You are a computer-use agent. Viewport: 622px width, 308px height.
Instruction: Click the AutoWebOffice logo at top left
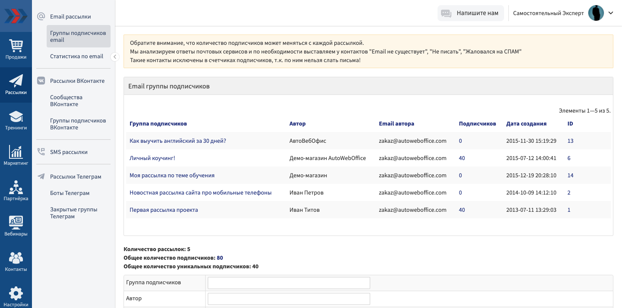16,16
